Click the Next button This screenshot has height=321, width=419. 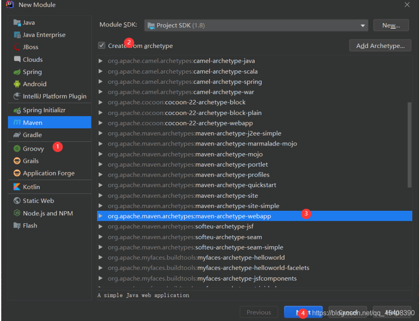click(x=303, y=312)
